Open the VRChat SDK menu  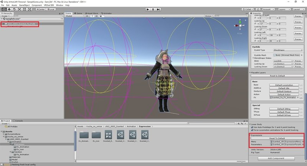pos(49,5)
